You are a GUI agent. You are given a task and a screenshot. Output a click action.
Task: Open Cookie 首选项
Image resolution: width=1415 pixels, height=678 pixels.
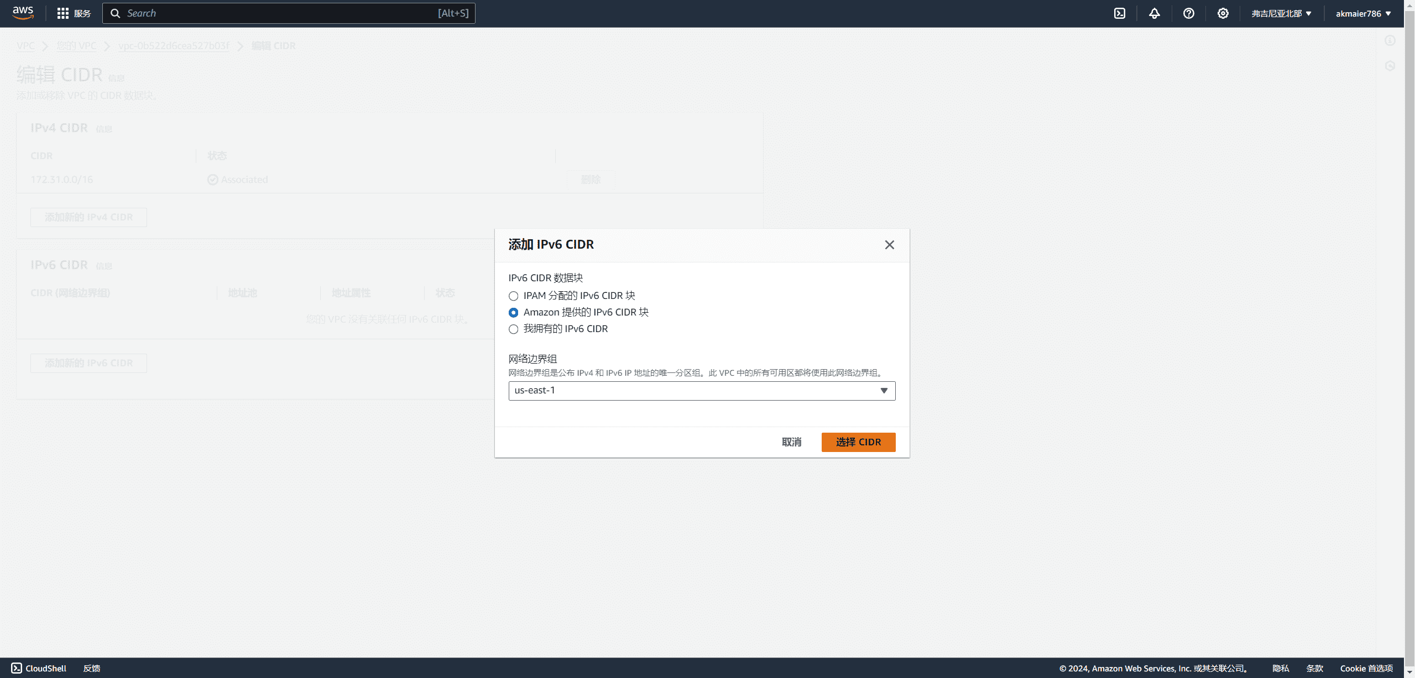point(1366,668)
